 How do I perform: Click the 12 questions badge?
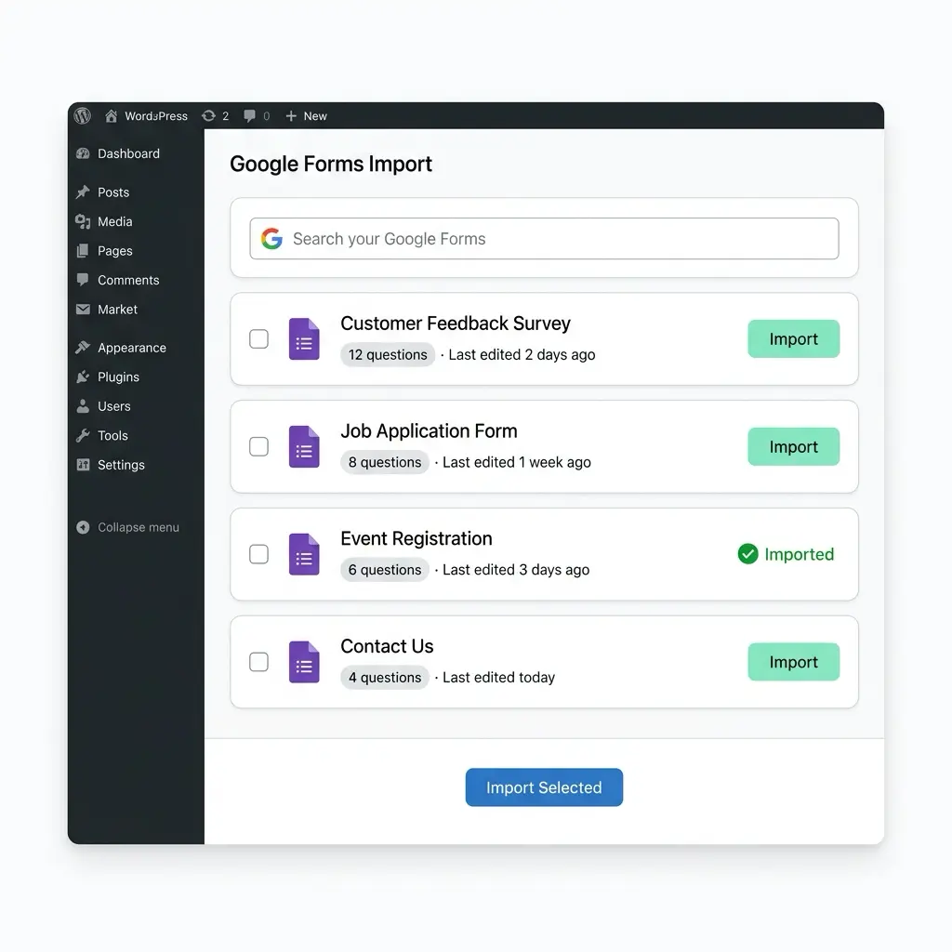388,354
